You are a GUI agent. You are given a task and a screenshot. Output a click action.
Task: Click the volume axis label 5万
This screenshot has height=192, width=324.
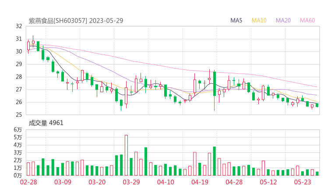pos(18,137)
